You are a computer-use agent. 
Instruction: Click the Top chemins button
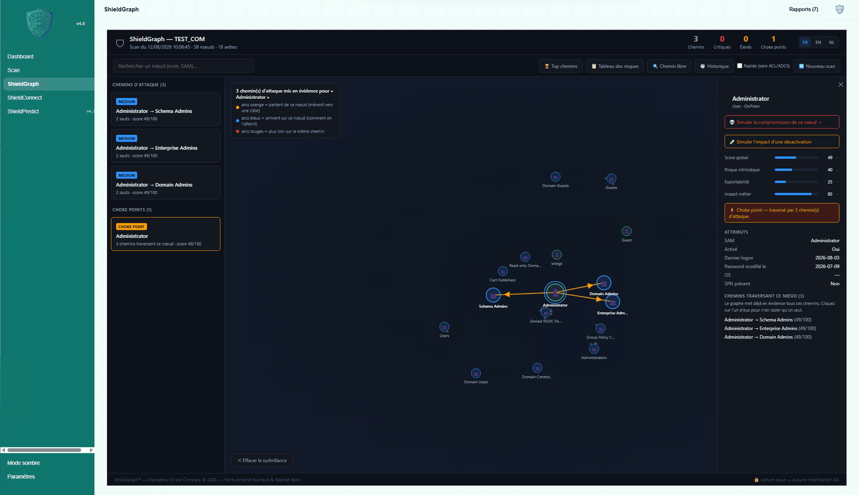tap(560, 66)
